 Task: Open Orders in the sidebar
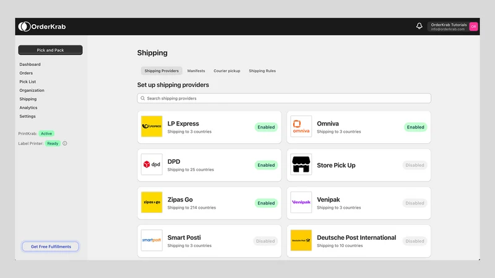pos(26,73)
